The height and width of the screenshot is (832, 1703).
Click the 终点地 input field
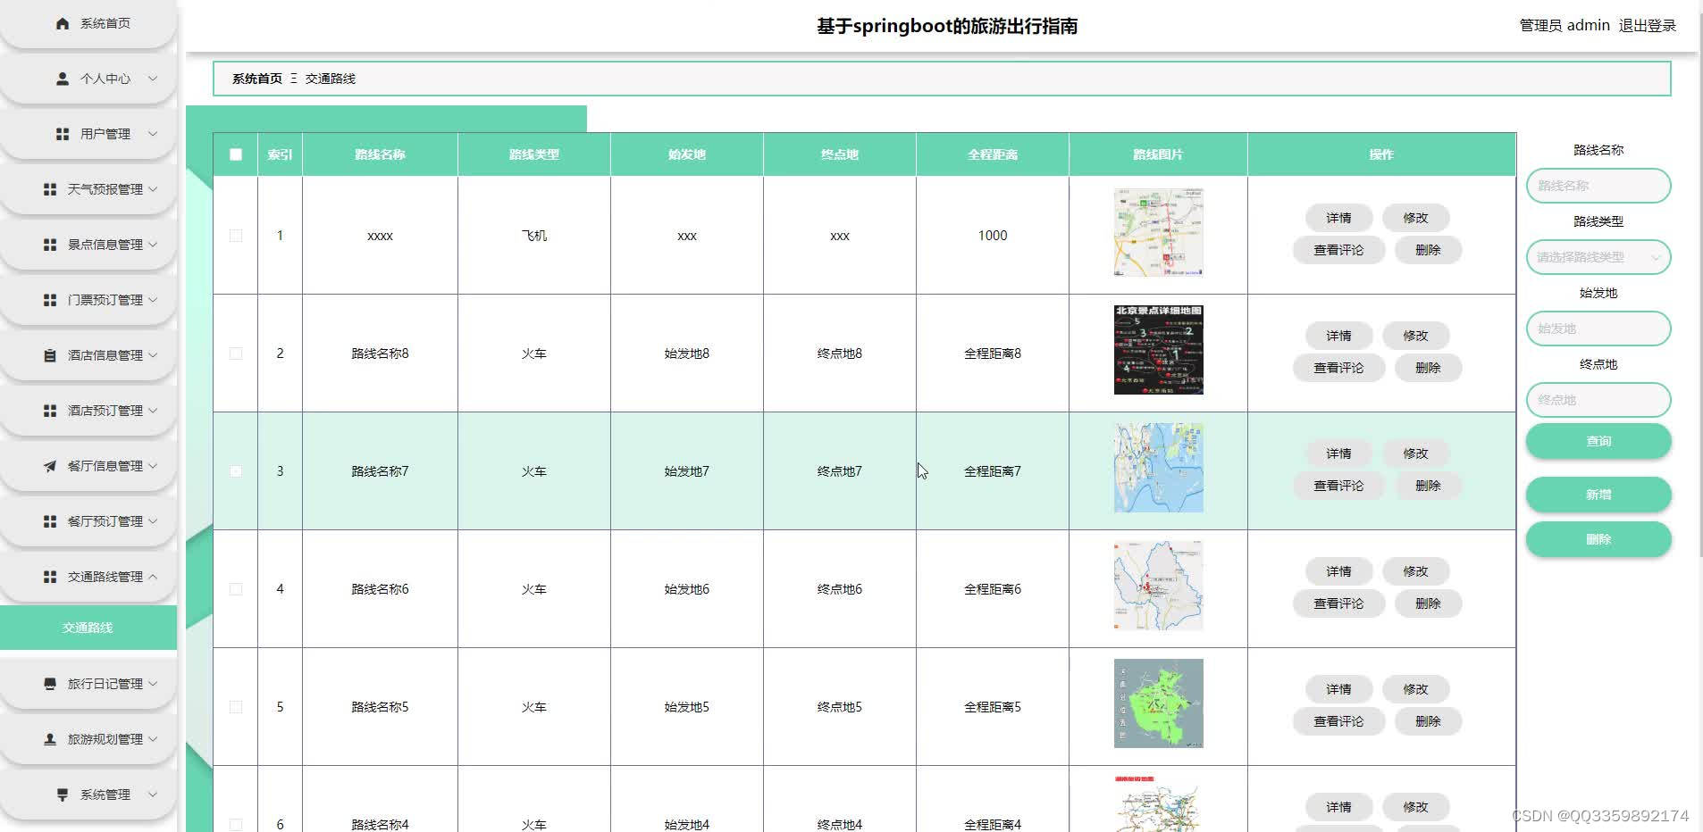(1598, 400)
